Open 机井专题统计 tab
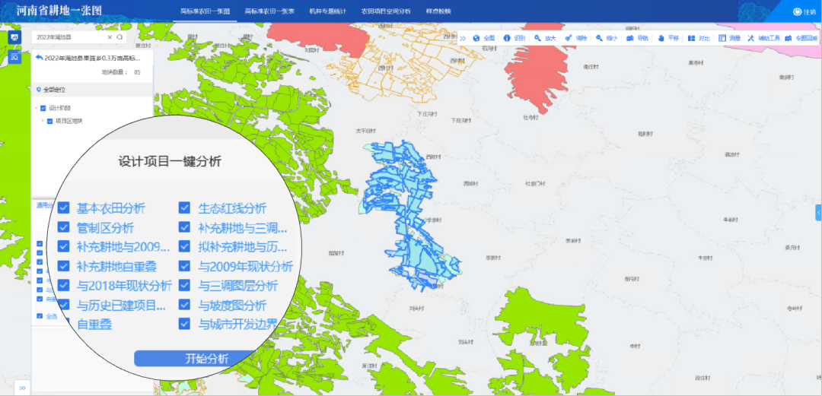 [x=327, y=11]
